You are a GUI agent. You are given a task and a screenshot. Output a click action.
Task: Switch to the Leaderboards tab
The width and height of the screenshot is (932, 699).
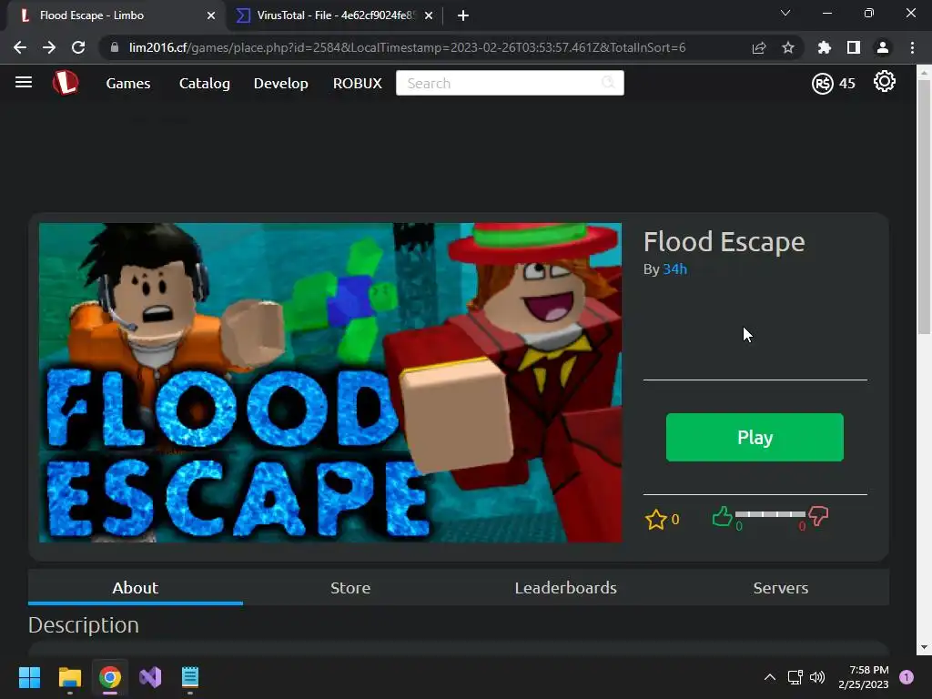click(566, 587)
